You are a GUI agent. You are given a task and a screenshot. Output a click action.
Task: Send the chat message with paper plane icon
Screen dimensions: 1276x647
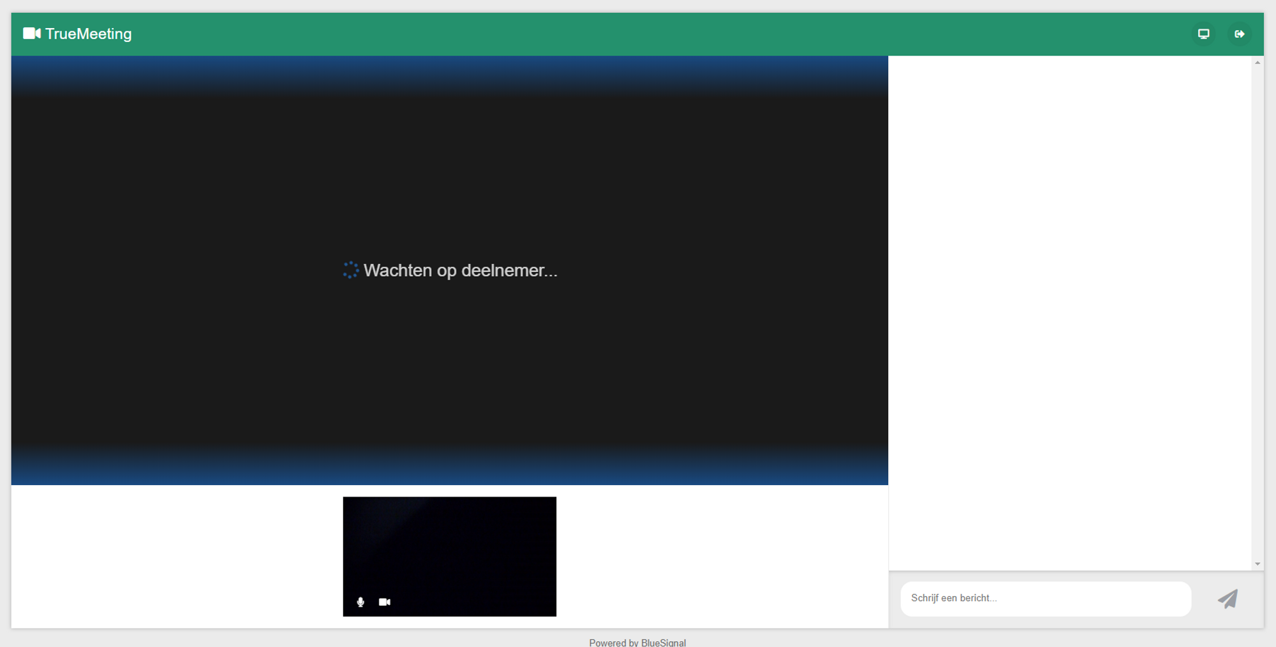point(1228,599)
